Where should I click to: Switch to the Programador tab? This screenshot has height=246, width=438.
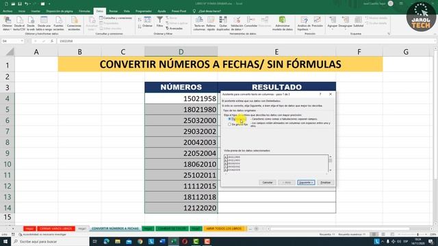pyautogui.click(x=144, y=11)
